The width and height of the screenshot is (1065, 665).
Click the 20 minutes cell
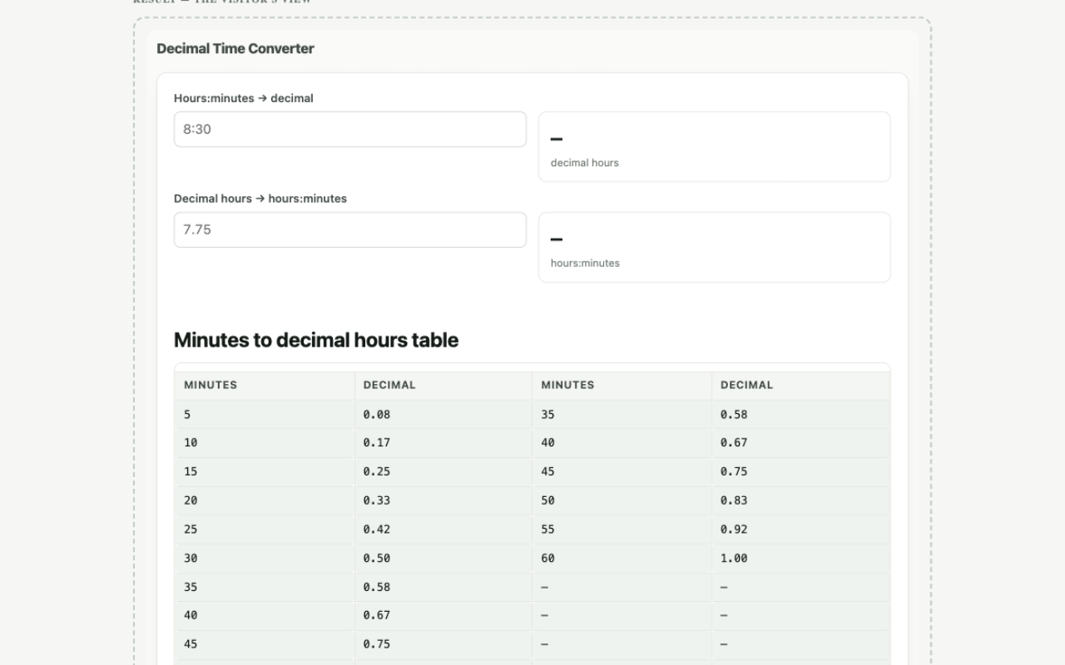265,500
